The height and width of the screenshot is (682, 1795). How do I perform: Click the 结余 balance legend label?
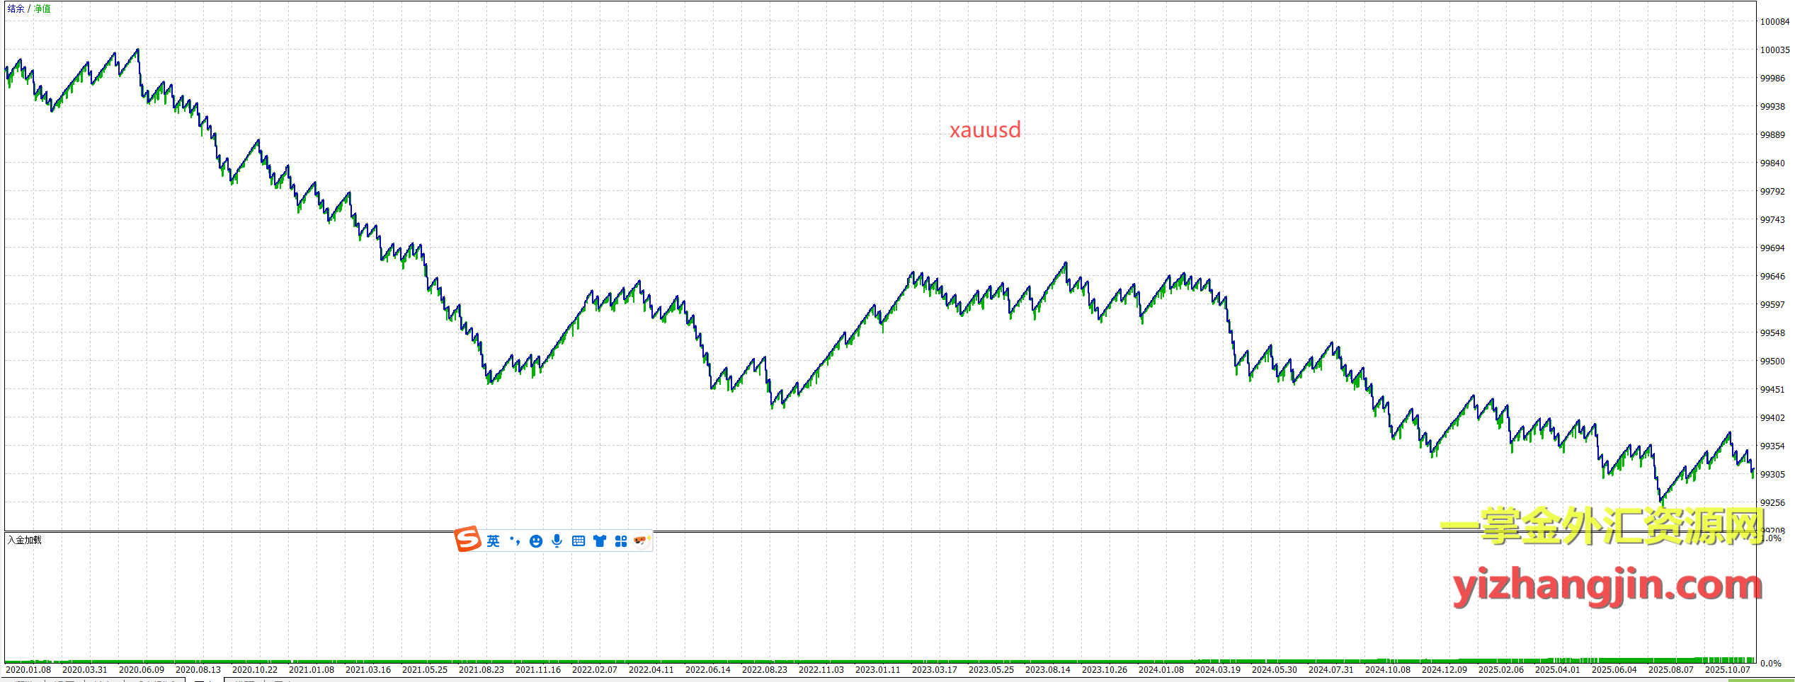click(16, 9)
